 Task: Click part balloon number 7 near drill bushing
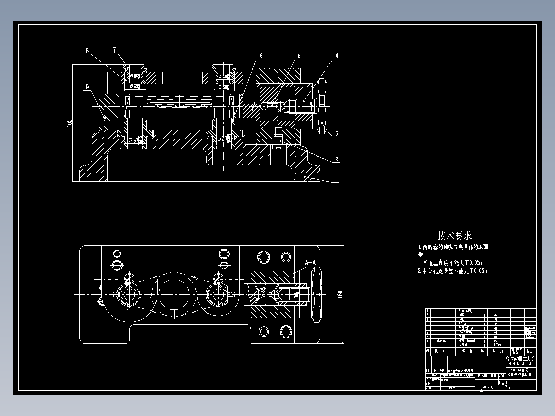point(114,49)
